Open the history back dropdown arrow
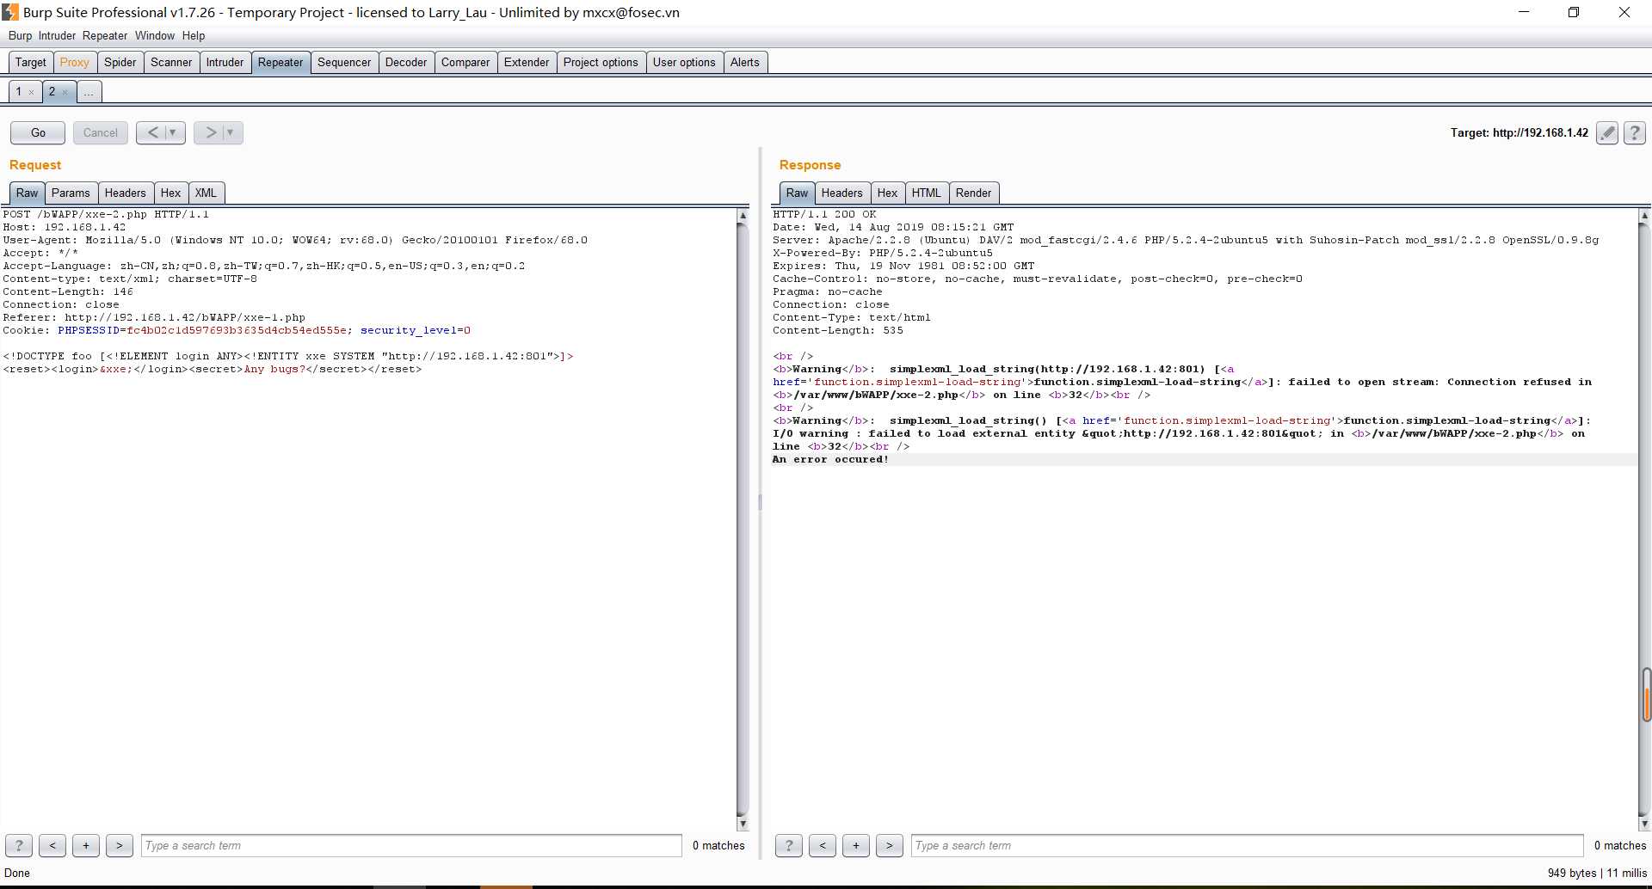 click(173, 132)
